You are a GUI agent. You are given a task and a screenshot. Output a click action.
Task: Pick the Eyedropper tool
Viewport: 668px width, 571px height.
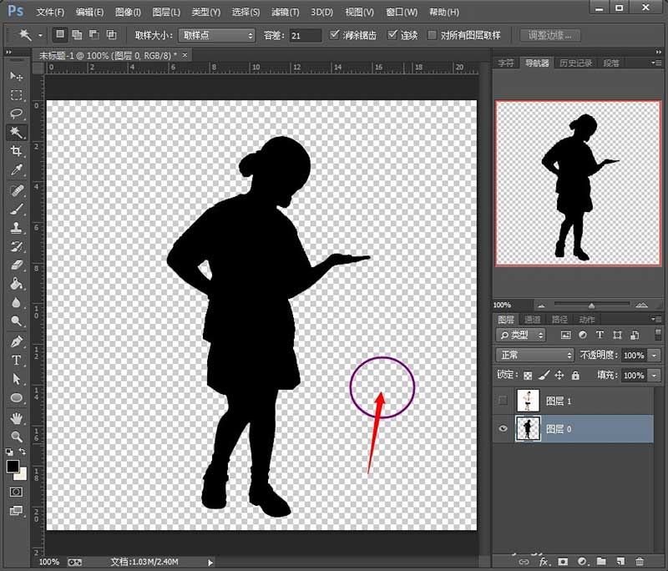[16, 170]
